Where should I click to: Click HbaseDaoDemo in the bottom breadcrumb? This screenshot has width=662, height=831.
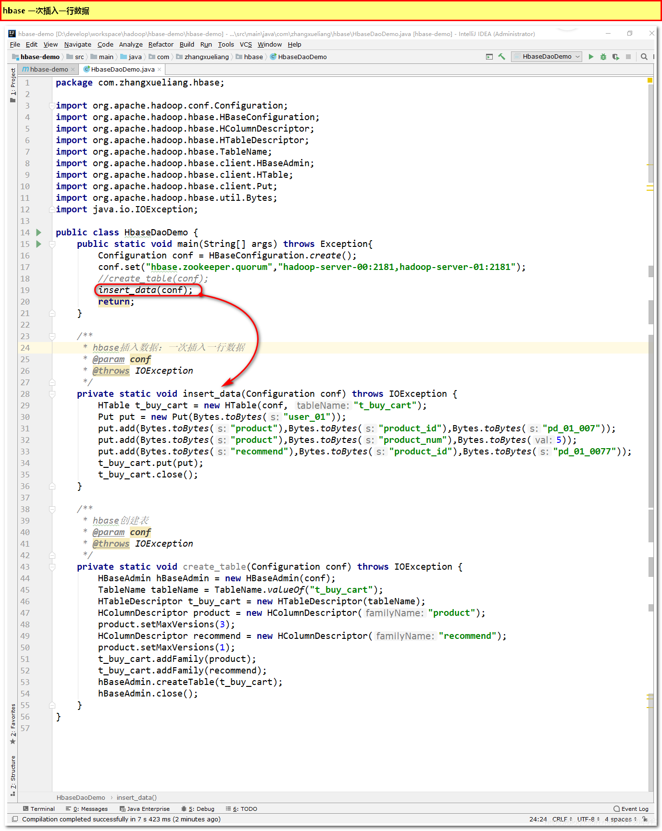[x=81, y=797]
